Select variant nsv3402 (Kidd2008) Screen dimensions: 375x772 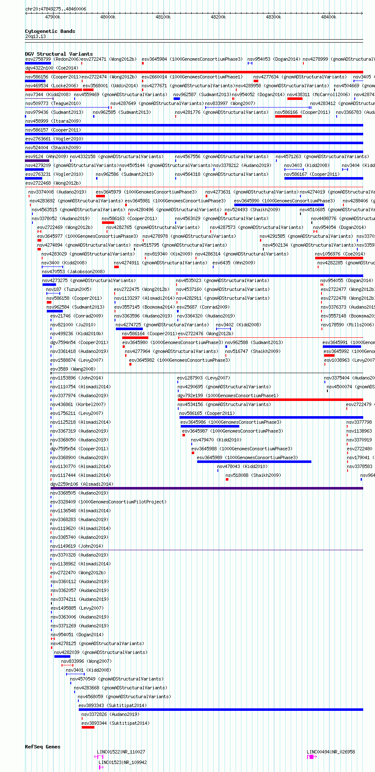pos(238,325)
